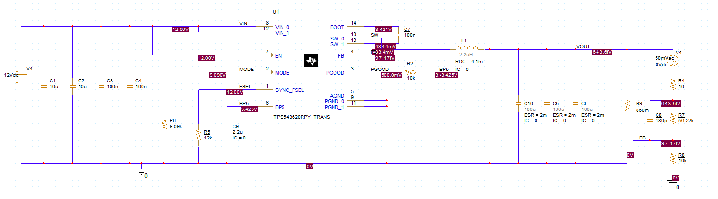Select load resistor R9 symbol
Screen dimensions: 718x199
point(627,106)
